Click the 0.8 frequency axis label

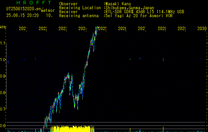tap(3, 92)
